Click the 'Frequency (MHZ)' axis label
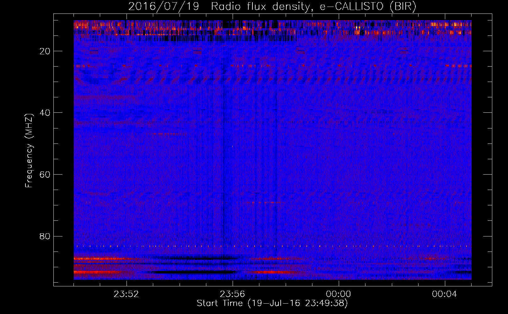 point(29,151)
